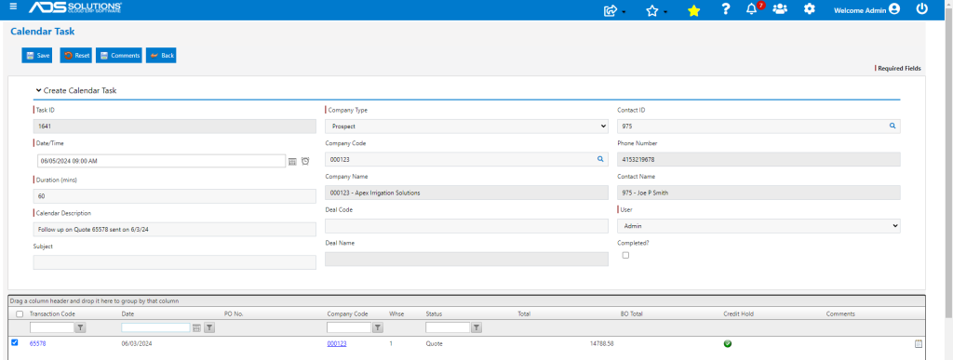953x360 pixels.
Task: Search Contact ID with magnifier icon
Action: [893, 126]
